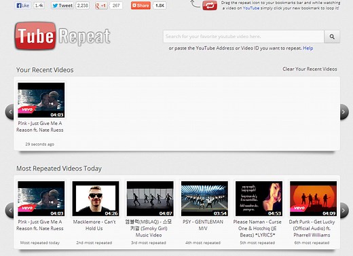This screenshot has height=256, width=353.
Task: Click the Share count 1.8K
Action: tap(160, 5)
